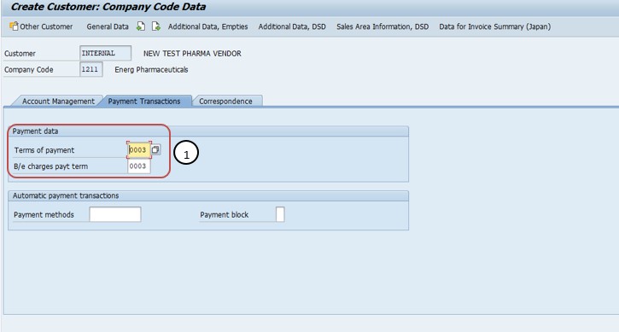Click the next page icon before Additional Data
The image size is (619, 332).
(x=156, y=26)
